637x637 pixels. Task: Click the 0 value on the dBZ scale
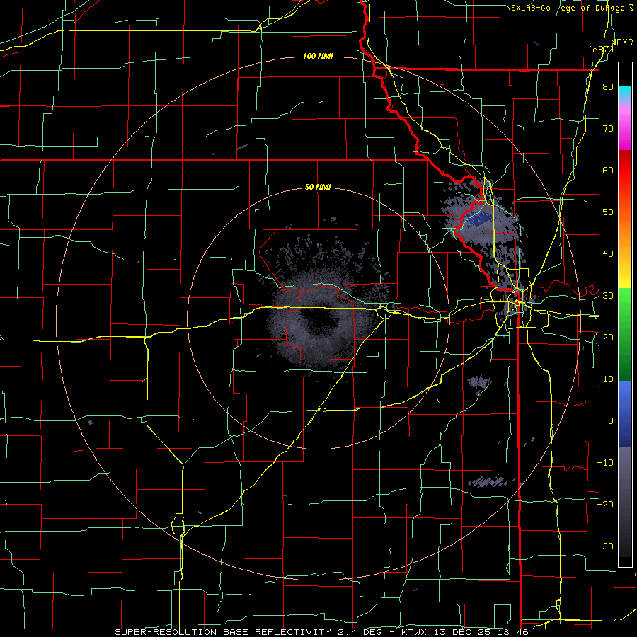[611, 421]
